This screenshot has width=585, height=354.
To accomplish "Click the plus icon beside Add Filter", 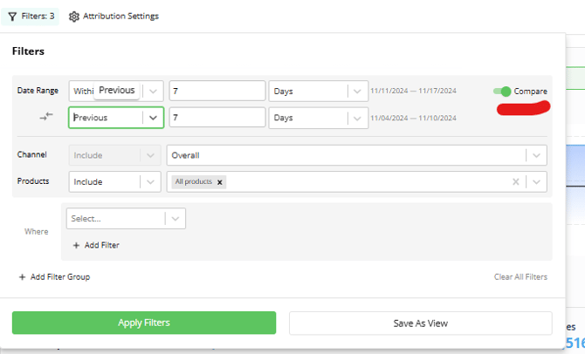I will (x=76, y=245).
